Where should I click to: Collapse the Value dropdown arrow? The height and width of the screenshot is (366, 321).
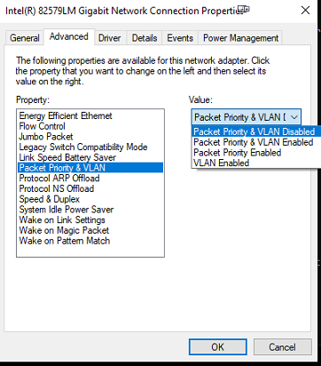click(x=294, y=117)
